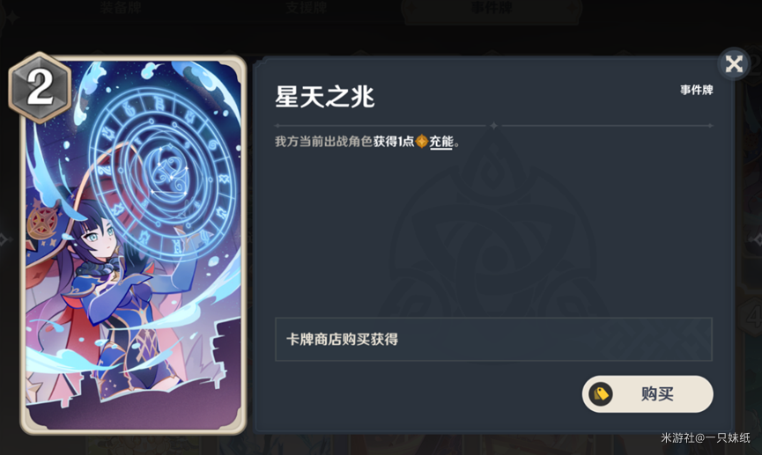Close the card detail panel with X
The image size is (762, 455).
click(x=734, y=63)
